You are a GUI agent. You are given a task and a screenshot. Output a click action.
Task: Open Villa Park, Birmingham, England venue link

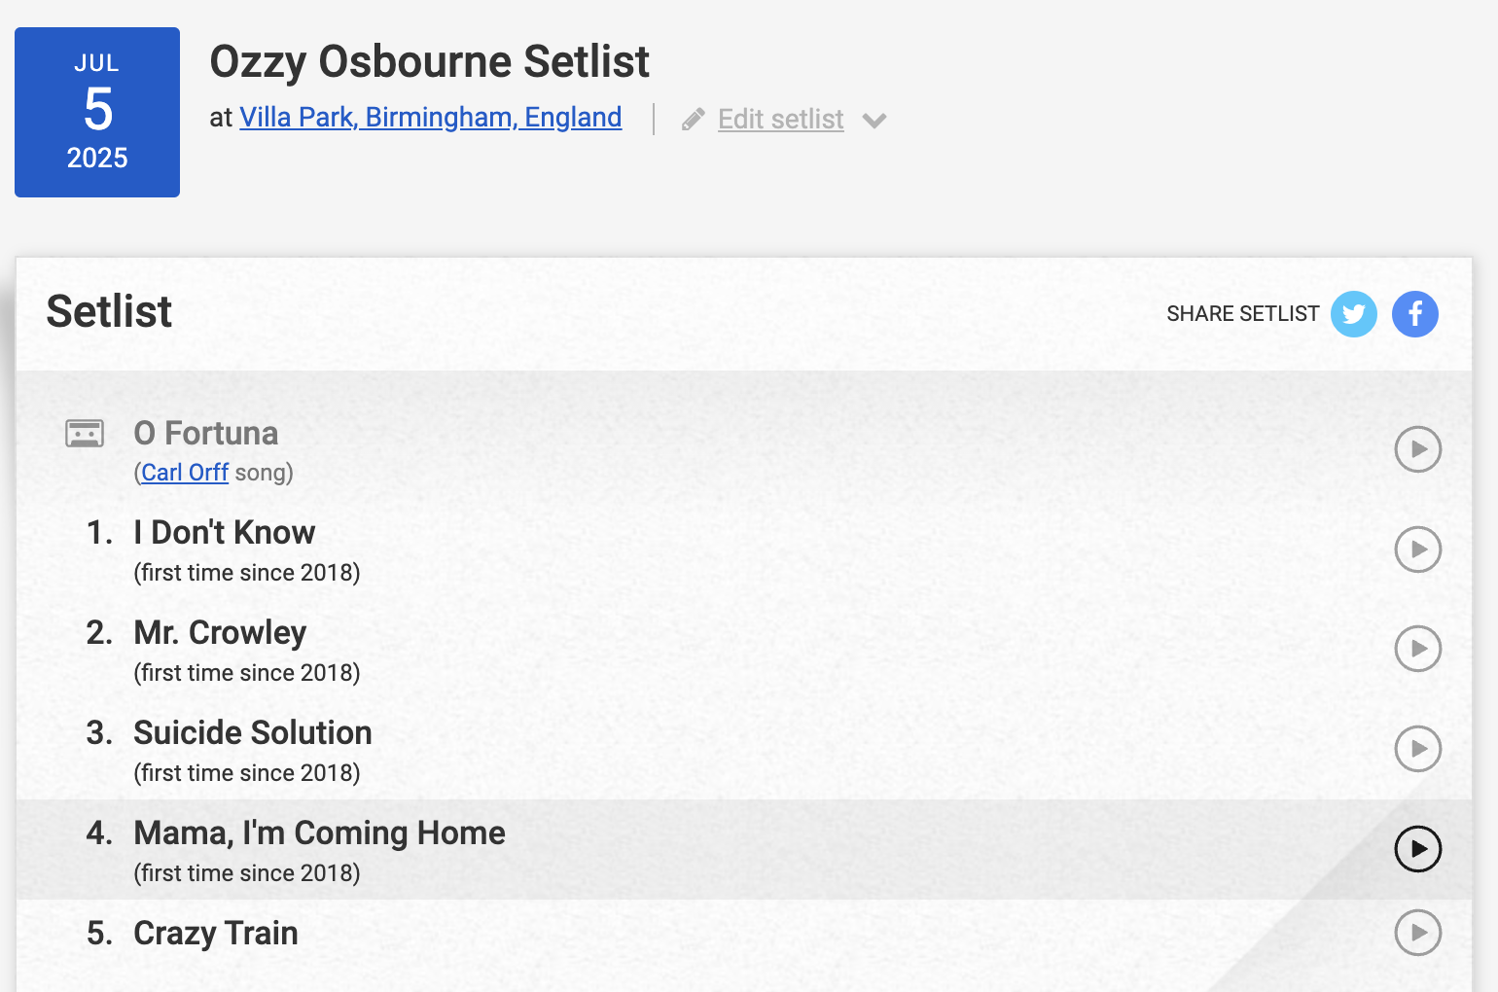[431, 117]
